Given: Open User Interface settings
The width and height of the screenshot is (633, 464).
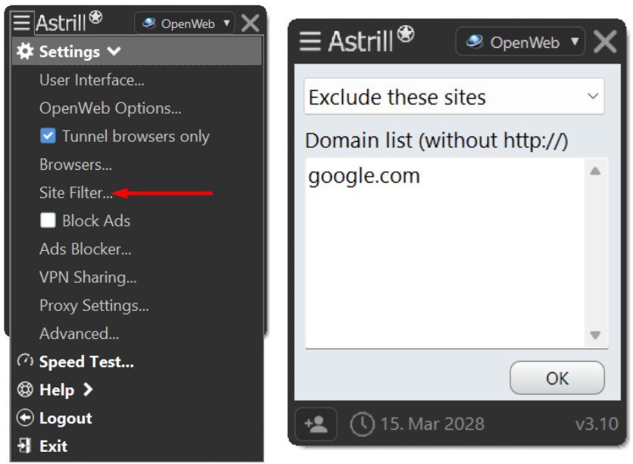Looking at the screenshot, I should point(92,80).
